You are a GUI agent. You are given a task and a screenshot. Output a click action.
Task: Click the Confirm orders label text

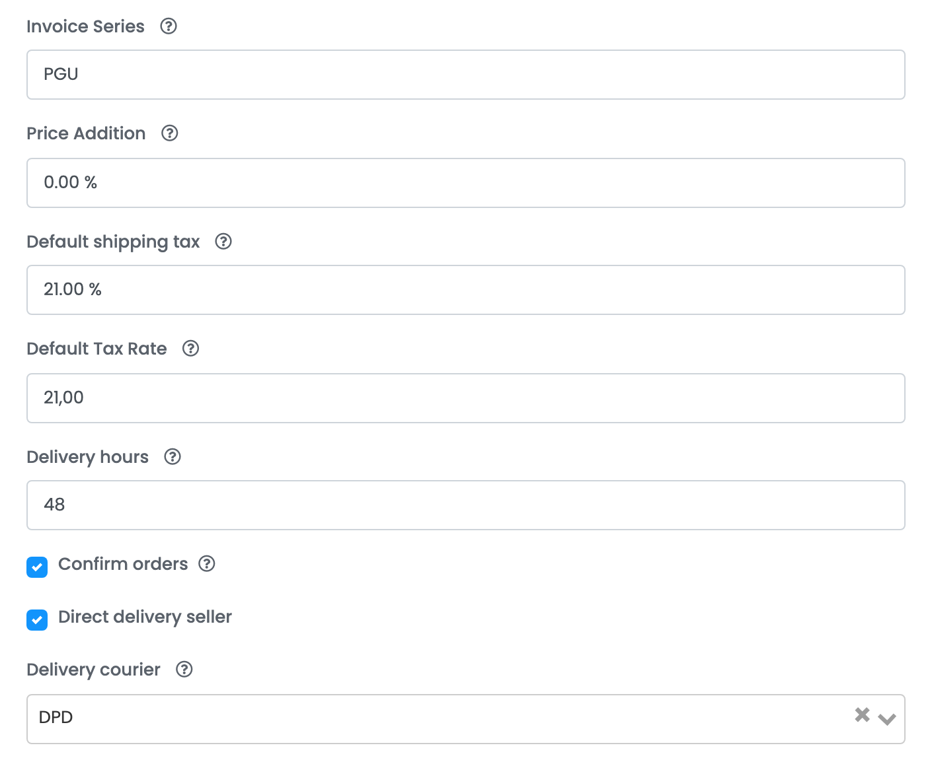click(123, 564)
